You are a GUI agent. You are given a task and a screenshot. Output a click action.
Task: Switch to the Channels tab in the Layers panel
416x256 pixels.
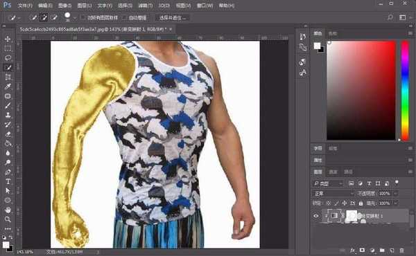click(x=333, y=172)
